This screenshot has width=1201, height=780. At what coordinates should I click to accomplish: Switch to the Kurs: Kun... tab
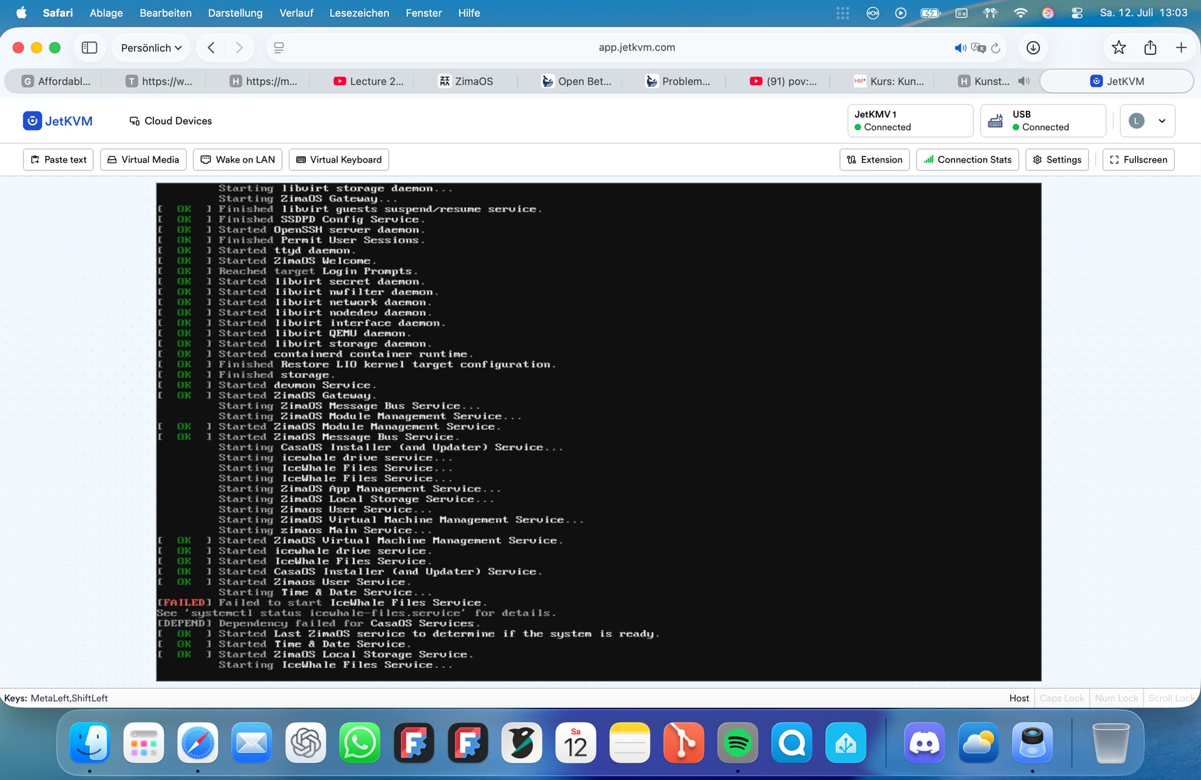click(888, 81)
